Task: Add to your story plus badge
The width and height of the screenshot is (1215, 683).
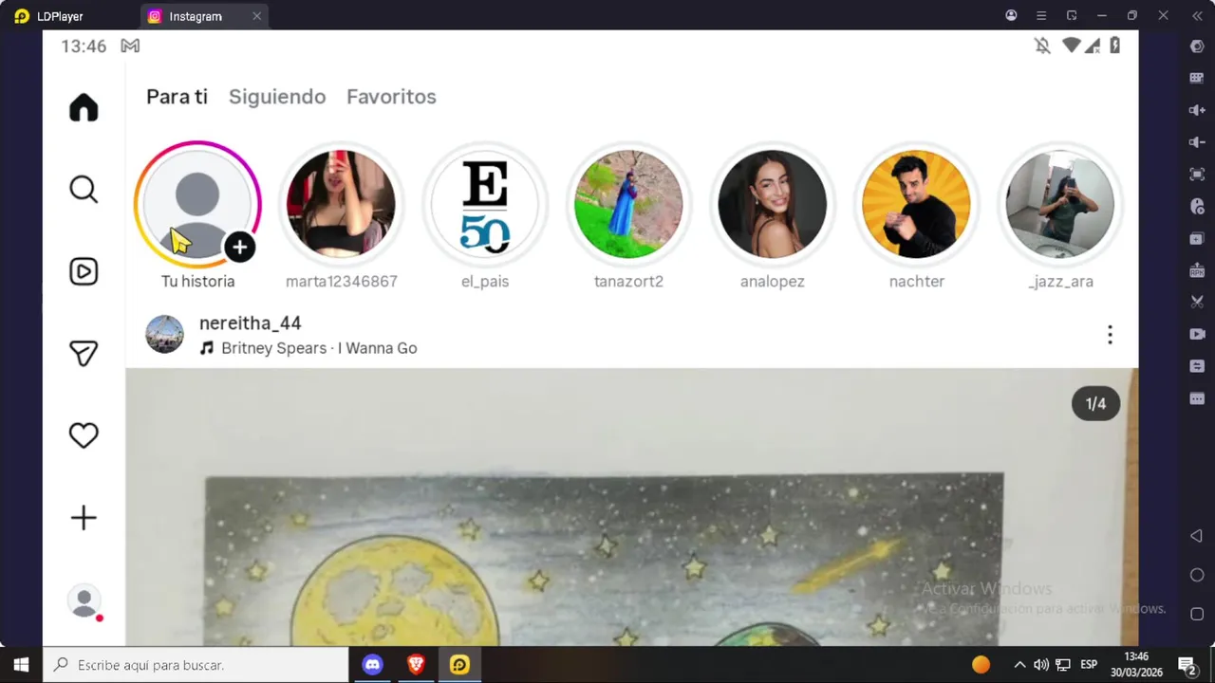Action: pyautogui.click(x=239, y=248)
